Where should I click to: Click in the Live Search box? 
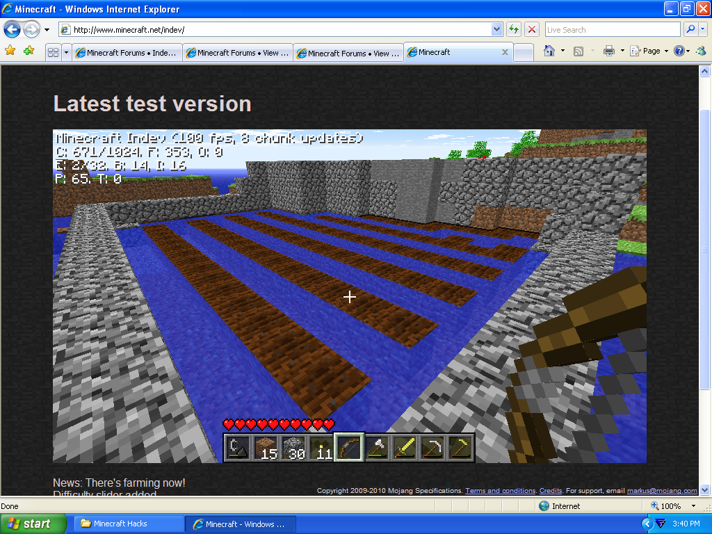pyautogui.click(x=612, y=29)
